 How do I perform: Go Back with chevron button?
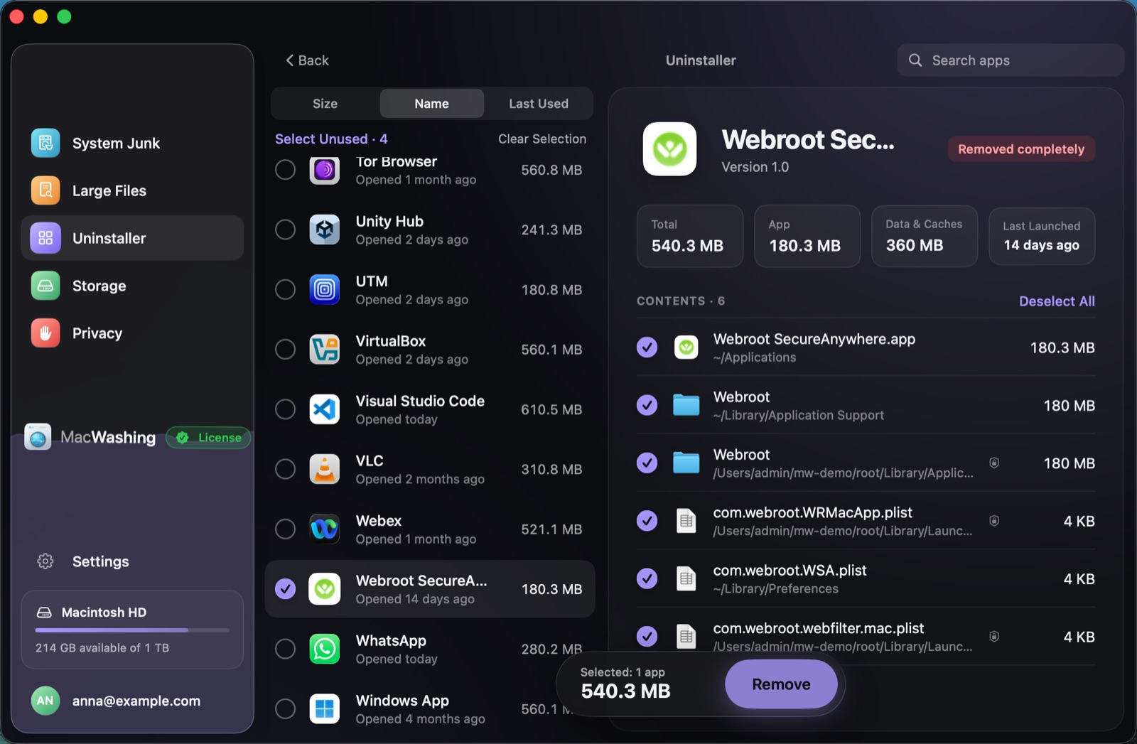pos(307,60)
